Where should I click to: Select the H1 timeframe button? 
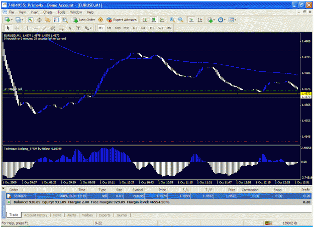(x=135, y=28)
